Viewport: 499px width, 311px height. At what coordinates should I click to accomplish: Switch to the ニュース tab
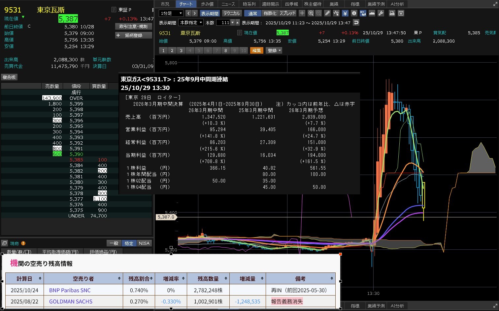(228, 4)
